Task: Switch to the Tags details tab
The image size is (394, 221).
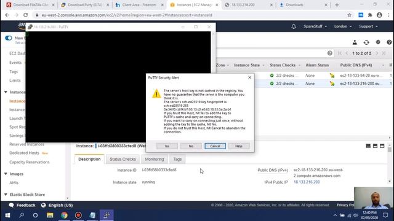Action: tap(177, 160)
